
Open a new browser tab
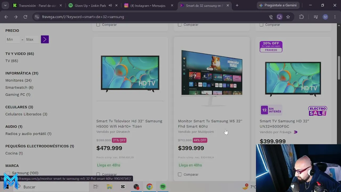coord(237,5)
